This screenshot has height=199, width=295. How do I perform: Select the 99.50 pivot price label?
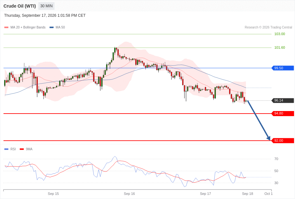pyautogui.click(x=283, y=68)
